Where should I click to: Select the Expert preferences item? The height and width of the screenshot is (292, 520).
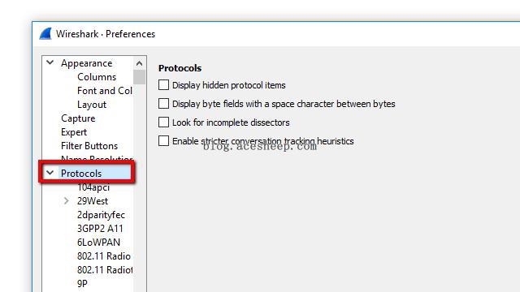click(x=74, y=132)
